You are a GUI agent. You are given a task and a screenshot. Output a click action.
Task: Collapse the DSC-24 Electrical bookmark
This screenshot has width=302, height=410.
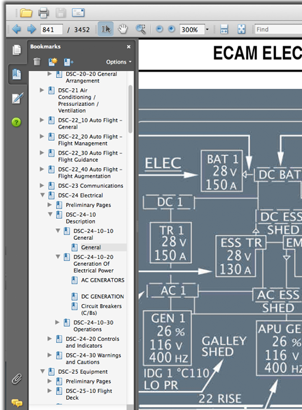42,195
